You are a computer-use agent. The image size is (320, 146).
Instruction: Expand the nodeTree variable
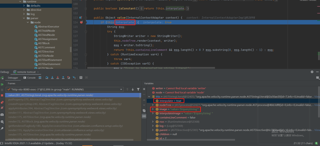[x=153, y=105]
